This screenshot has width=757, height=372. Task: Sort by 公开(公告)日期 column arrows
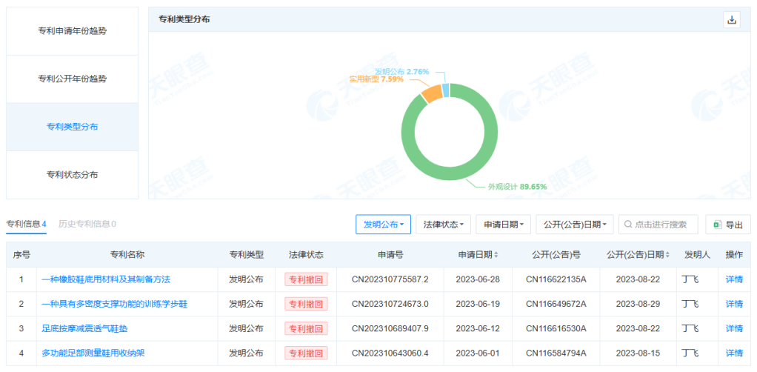[667, 255]
